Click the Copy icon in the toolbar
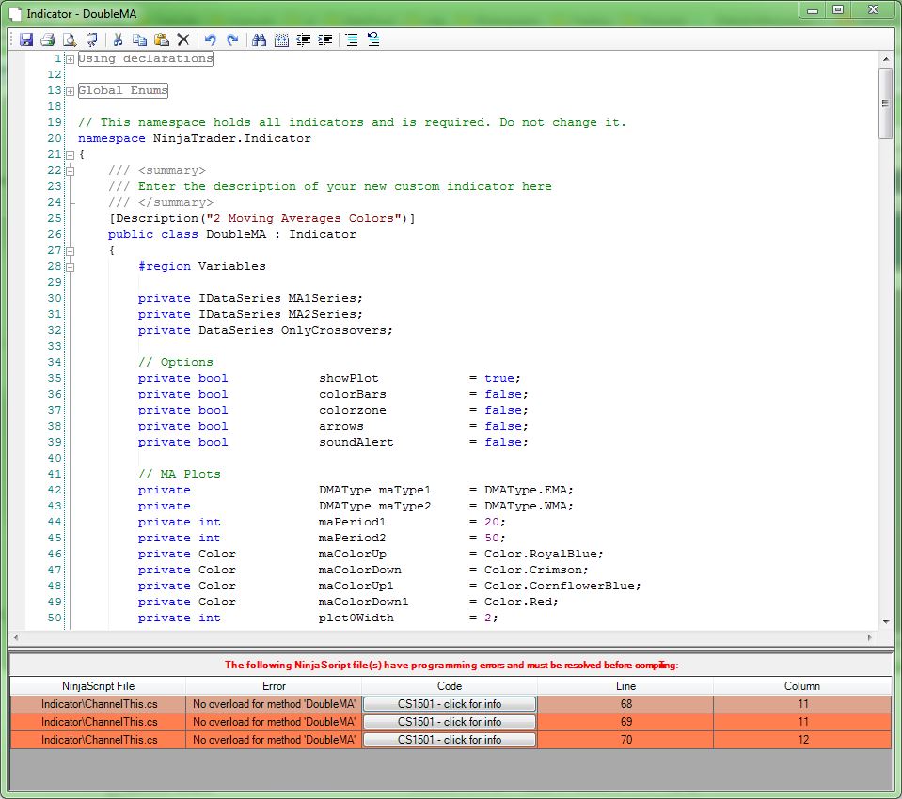 click(139, 39)
